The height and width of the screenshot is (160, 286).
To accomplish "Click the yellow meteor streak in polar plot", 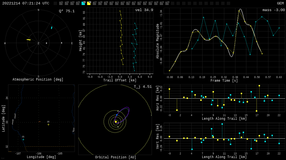I will point(28,40).
